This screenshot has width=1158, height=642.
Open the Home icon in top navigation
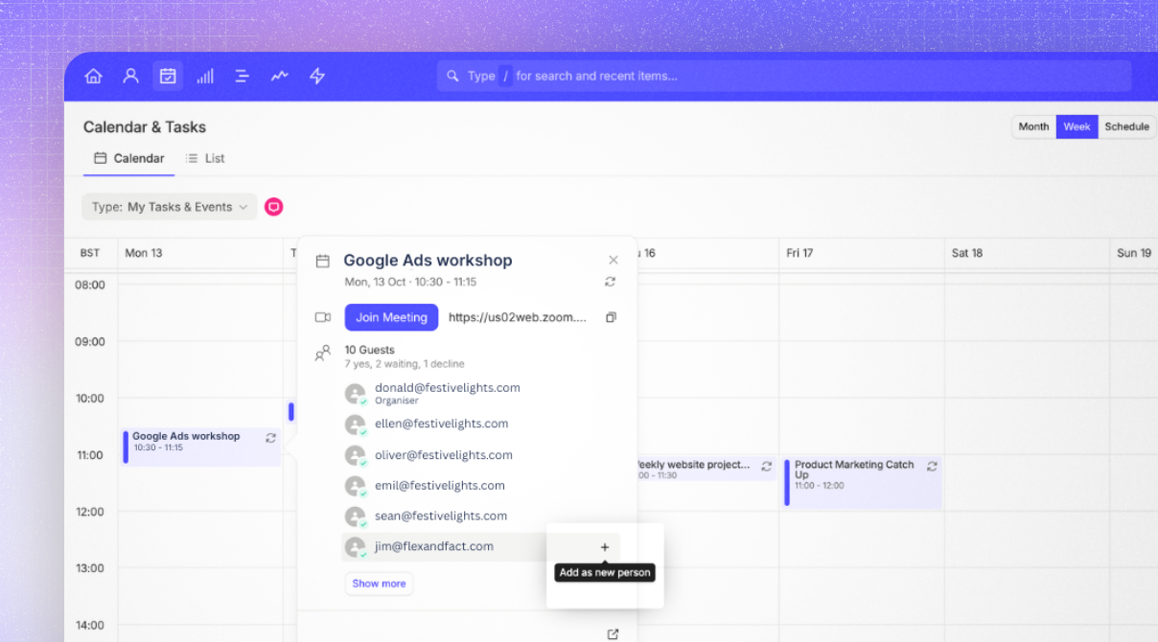(x=93, y=76)
